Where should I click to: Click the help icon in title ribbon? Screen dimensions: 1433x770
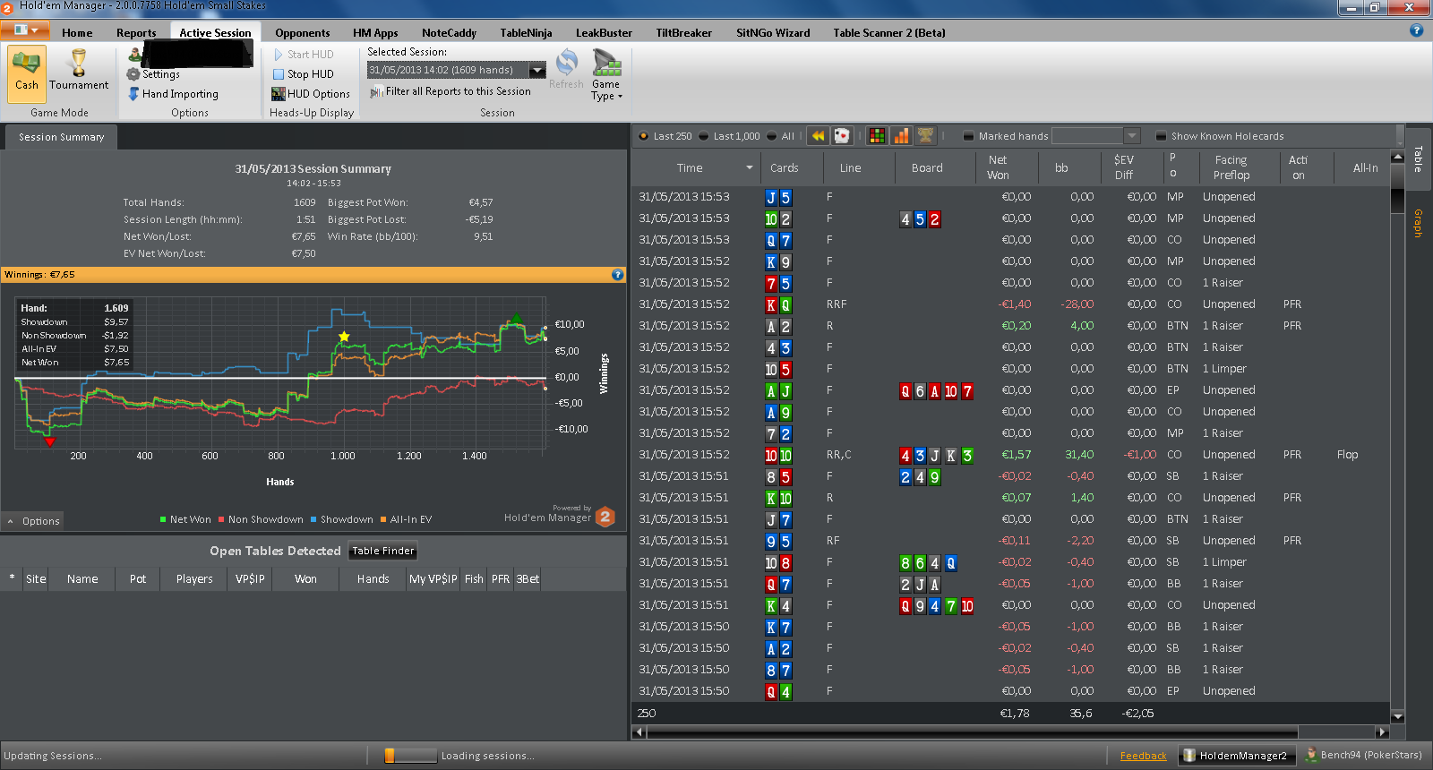pos(1416,30)
